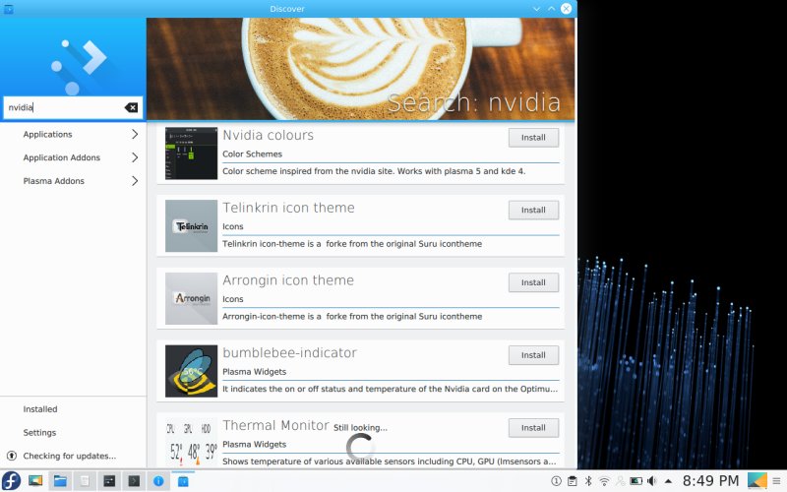Clear the nvidia search text
The image size is (787, 492).
(132, 107)
